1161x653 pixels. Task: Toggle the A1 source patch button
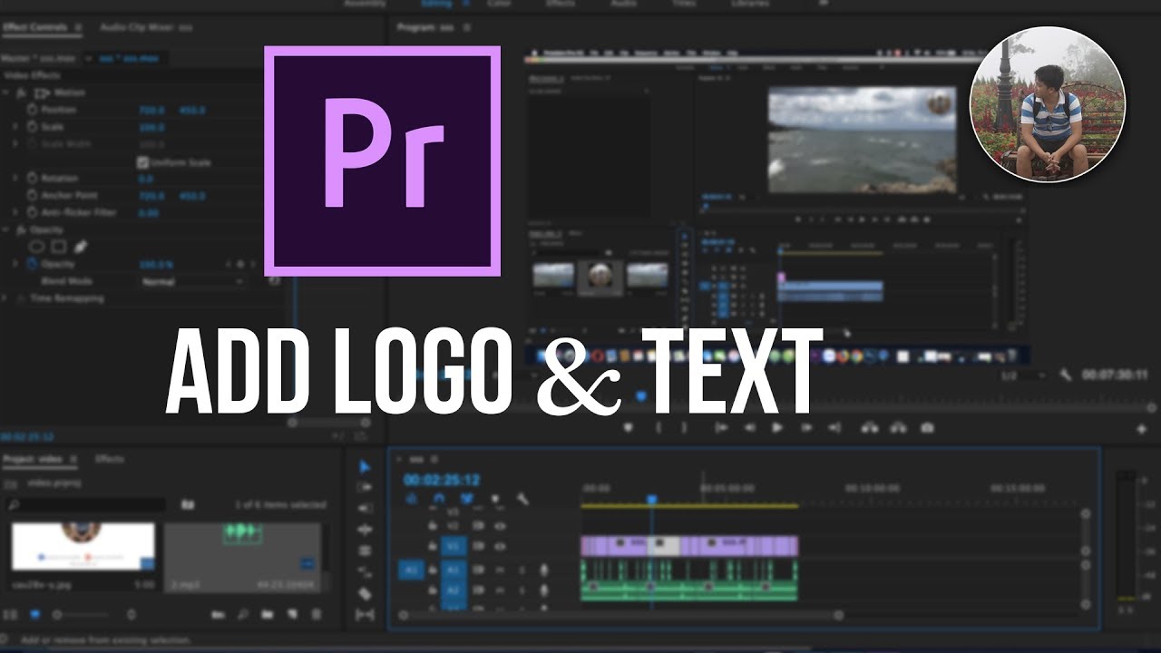411,570
